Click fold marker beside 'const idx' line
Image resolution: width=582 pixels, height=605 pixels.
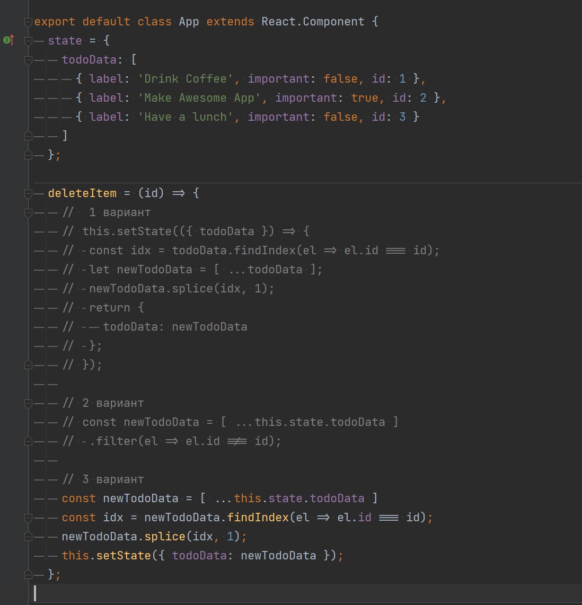click(28, 518)
